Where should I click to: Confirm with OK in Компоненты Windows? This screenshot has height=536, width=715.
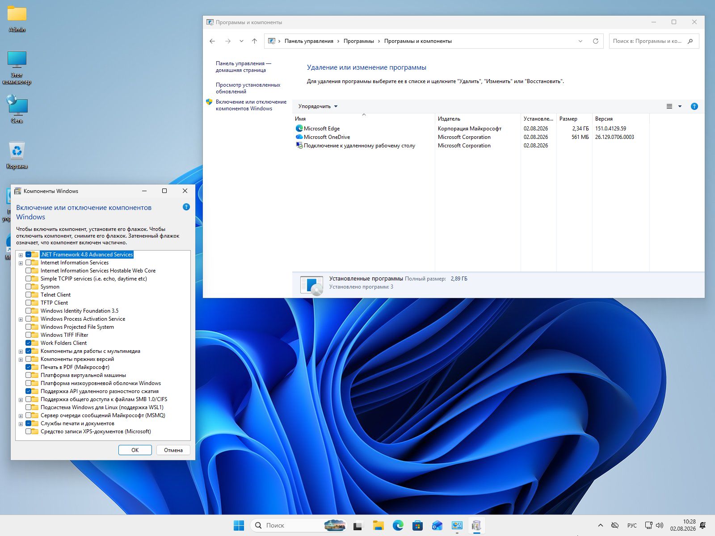coord(135,450)
